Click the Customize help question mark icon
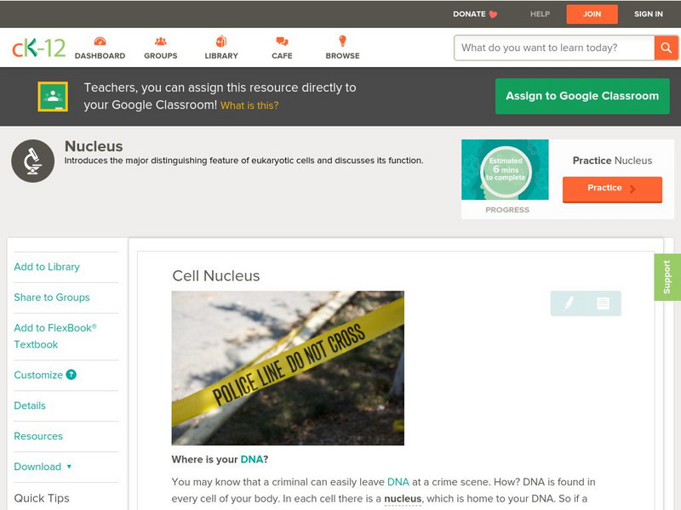 coord(72,375)
